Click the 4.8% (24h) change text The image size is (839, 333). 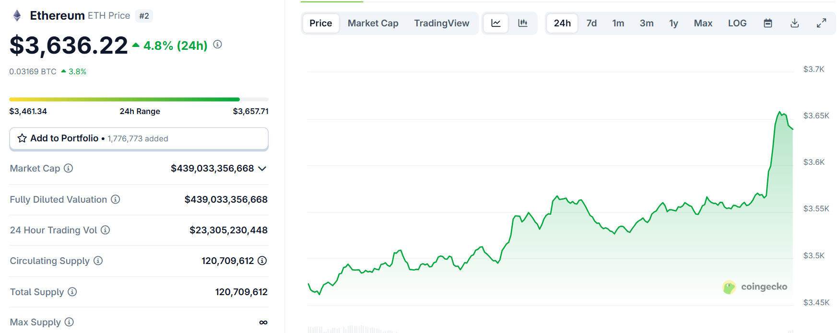[176, 46]
